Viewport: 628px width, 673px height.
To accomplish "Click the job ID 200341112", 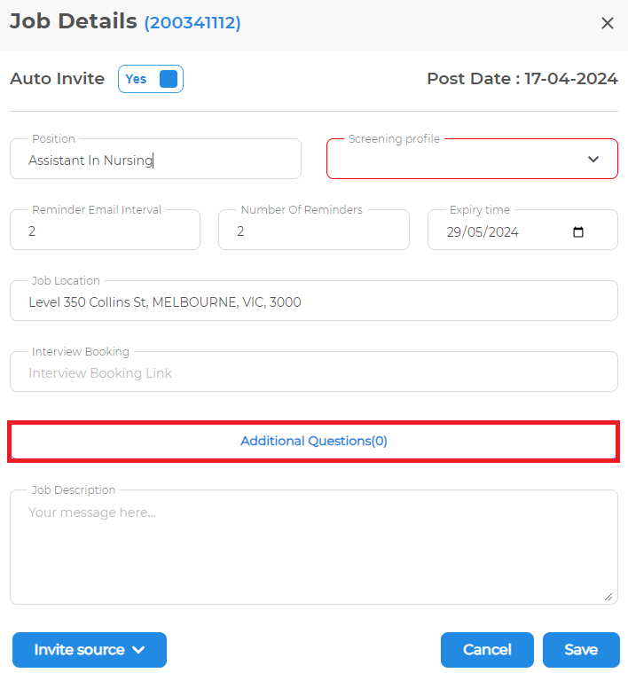I will pyautogui.click(x=192, y=22).
